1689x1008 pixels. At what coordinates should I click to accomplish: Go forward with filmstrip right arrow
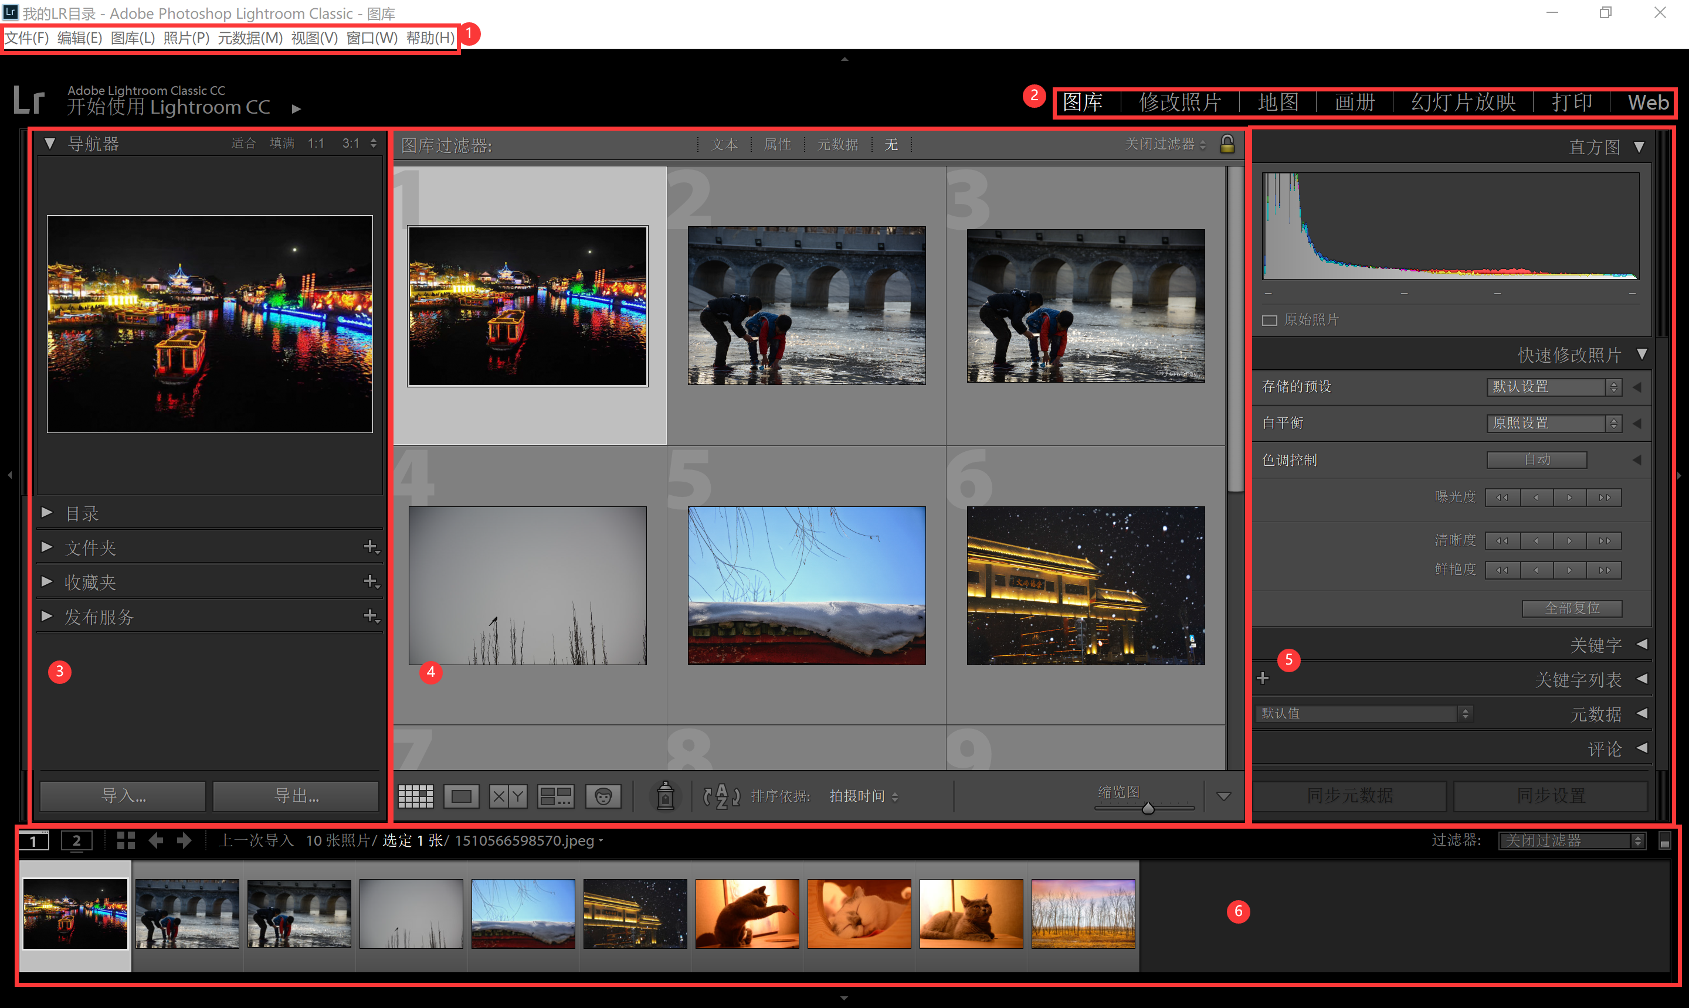pyautogui.click(x=184, y=840)
